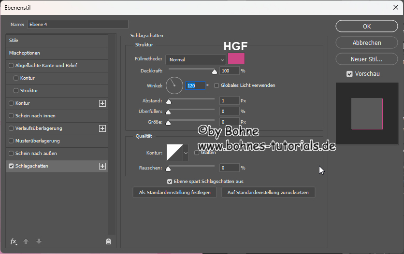Add another Schlagschatten with plus icon
Screen dimensions: 404x254
pos(102,166)
